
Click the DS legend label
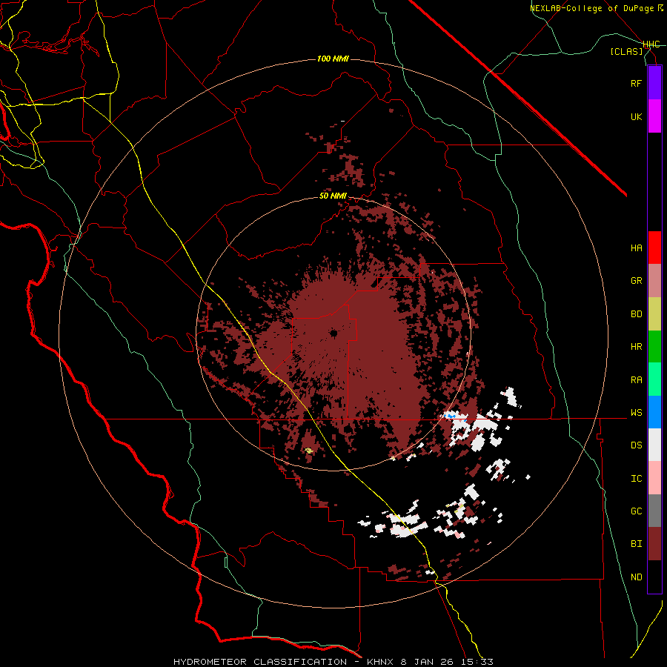[636, 445]
